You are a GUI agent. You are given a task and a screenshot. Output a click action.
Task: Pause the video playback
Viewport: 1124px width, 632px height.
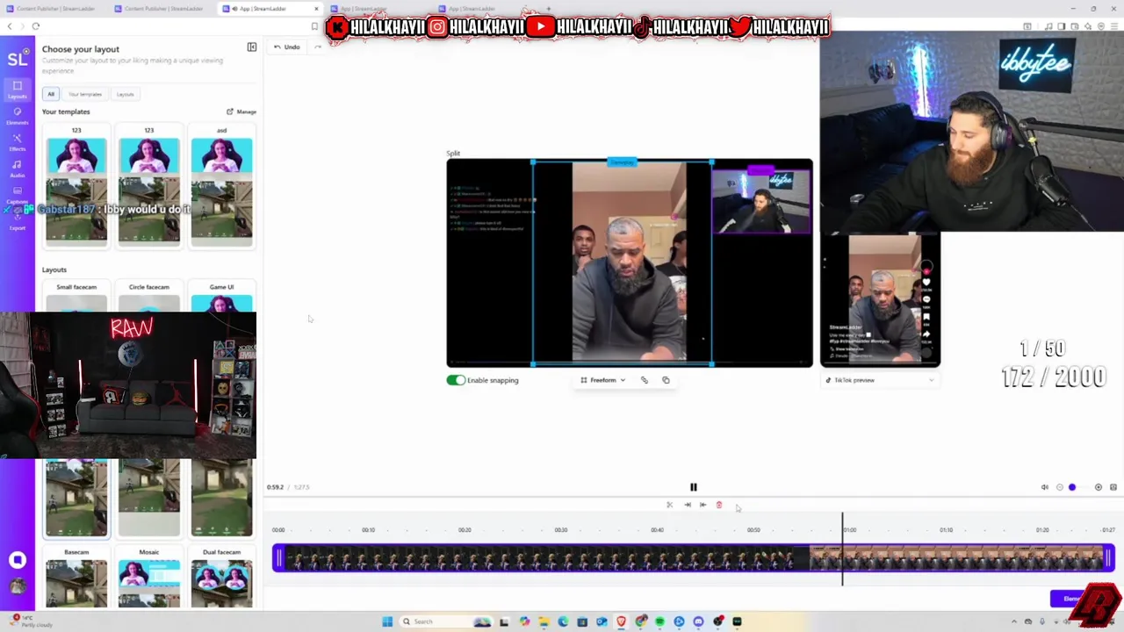[x=693, y=487]
